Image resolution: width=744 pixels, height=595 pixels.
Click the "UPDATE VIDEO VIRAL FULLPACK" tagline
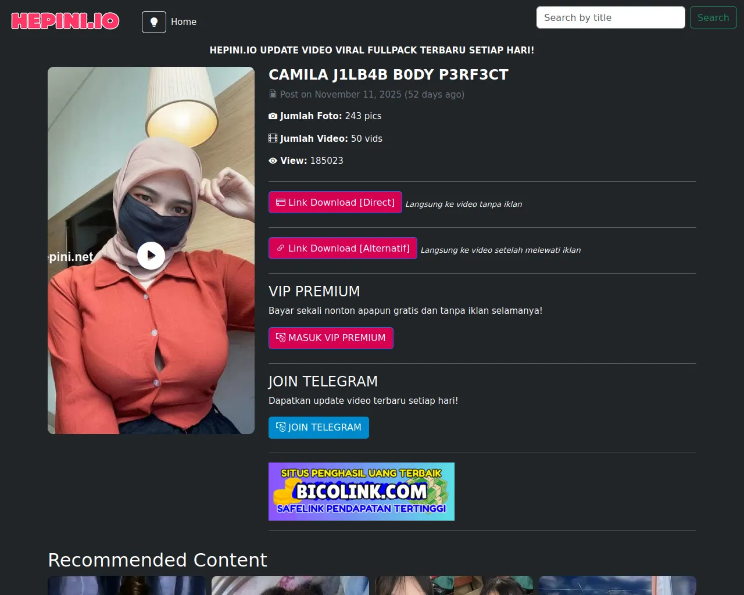click(372, 50)
